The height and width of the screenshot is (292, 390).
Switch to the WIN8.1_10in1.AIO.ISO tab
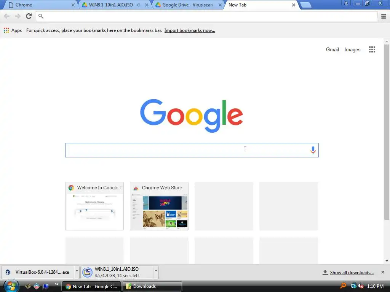pos(114,5)
